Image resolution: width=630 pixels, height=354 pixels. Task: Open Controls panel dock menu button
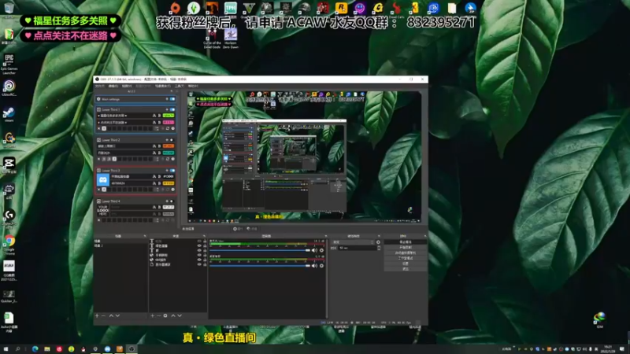click(425, 236)
